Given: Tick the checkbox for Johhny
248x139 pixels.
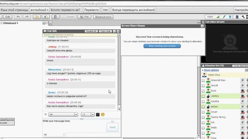Looking at the screenshot, I should (x=203, y=96).
